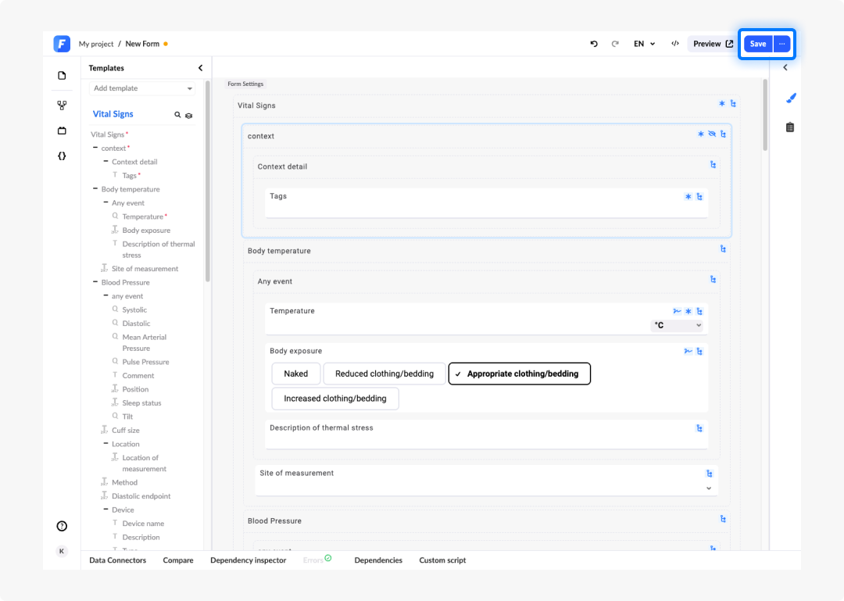Select Systolic in the template tree
The width and height of the screenshot is (844, 601).
(x=134, y=309)
